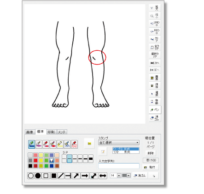Image resolution: width=204 pixels, height=194 pixels.
Task: Save with the 保存 button
Action: coord(155,85)
